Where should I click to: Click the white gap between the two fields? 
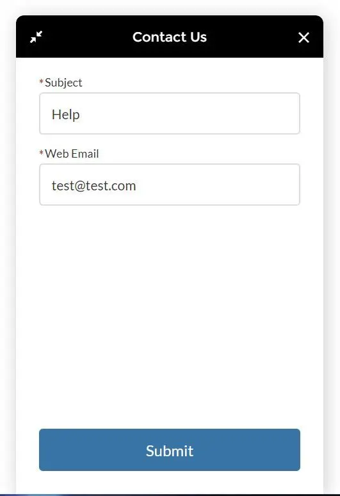pos(170,141)
